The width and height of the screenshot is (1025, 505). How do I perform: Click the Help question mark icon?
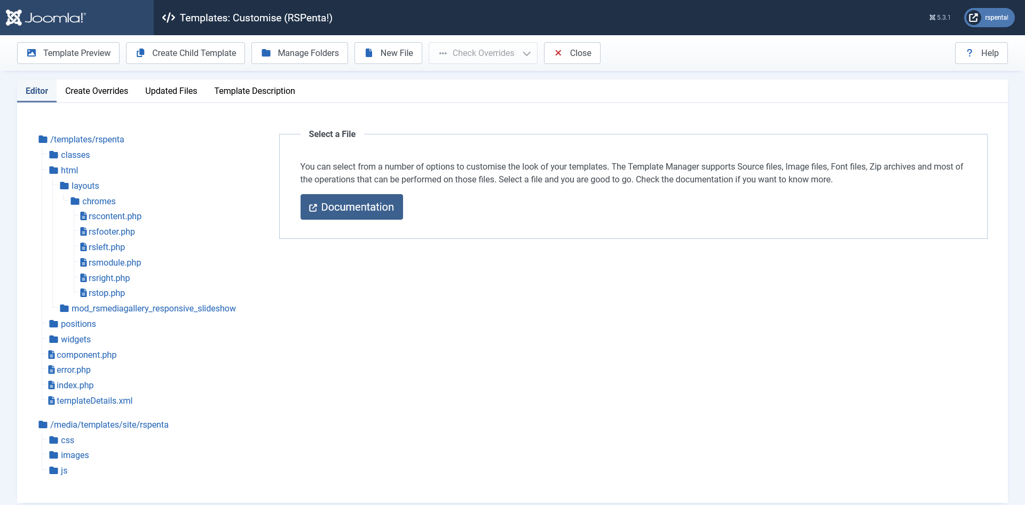pyautogui.click(x=969, y=53)
